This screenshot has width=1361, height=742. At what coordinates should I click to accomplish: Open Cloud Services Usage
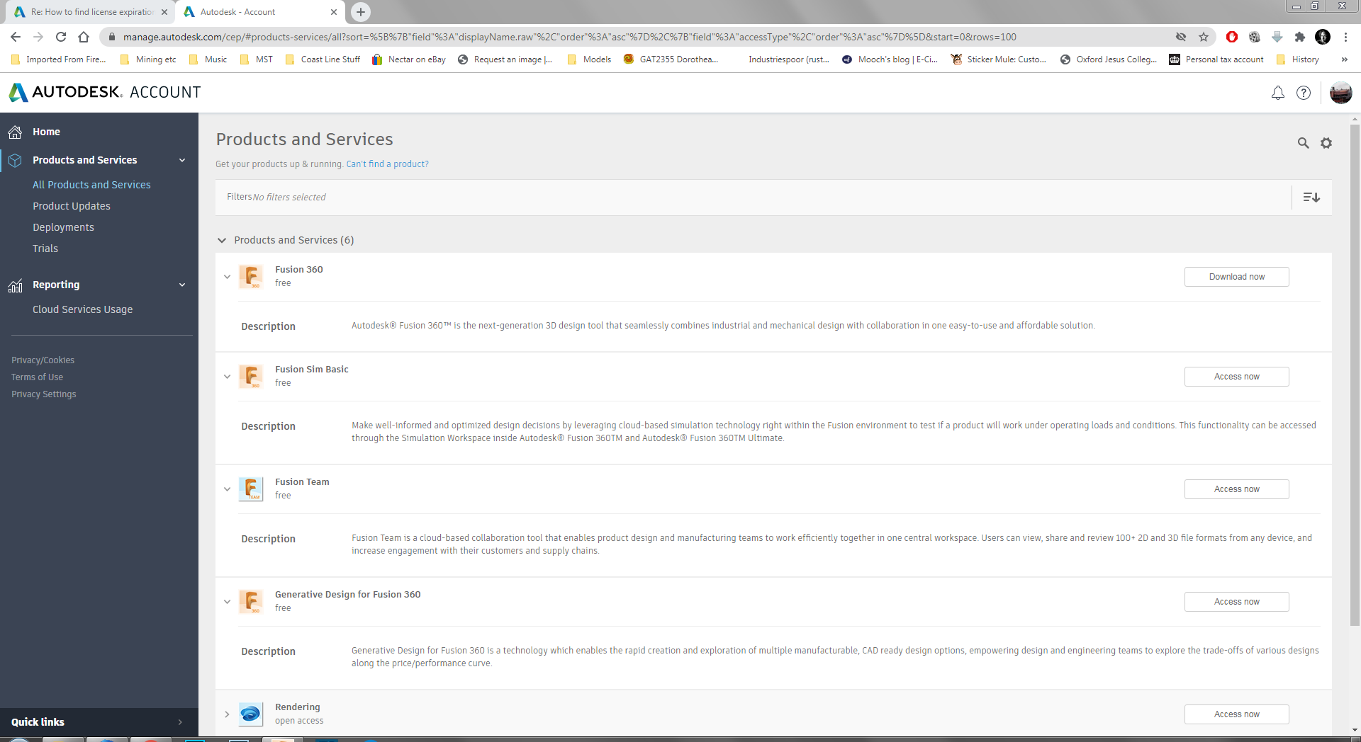pyautogui.click(x=82, y=309)
